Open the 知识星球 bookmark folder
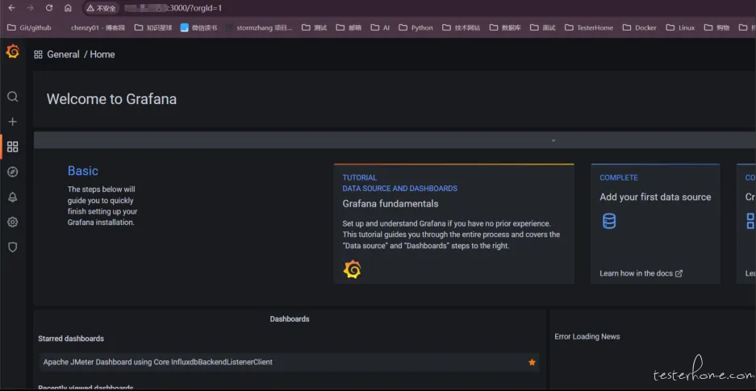756x391 pixels. (x=153, y=27)
